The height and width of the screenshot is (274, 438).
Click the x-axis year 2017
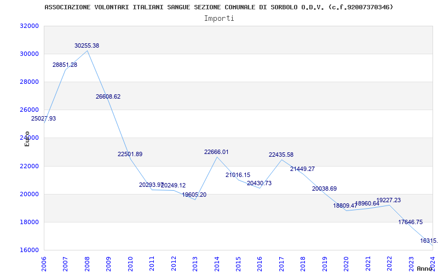pyautogui.click(x=281, y=264)
